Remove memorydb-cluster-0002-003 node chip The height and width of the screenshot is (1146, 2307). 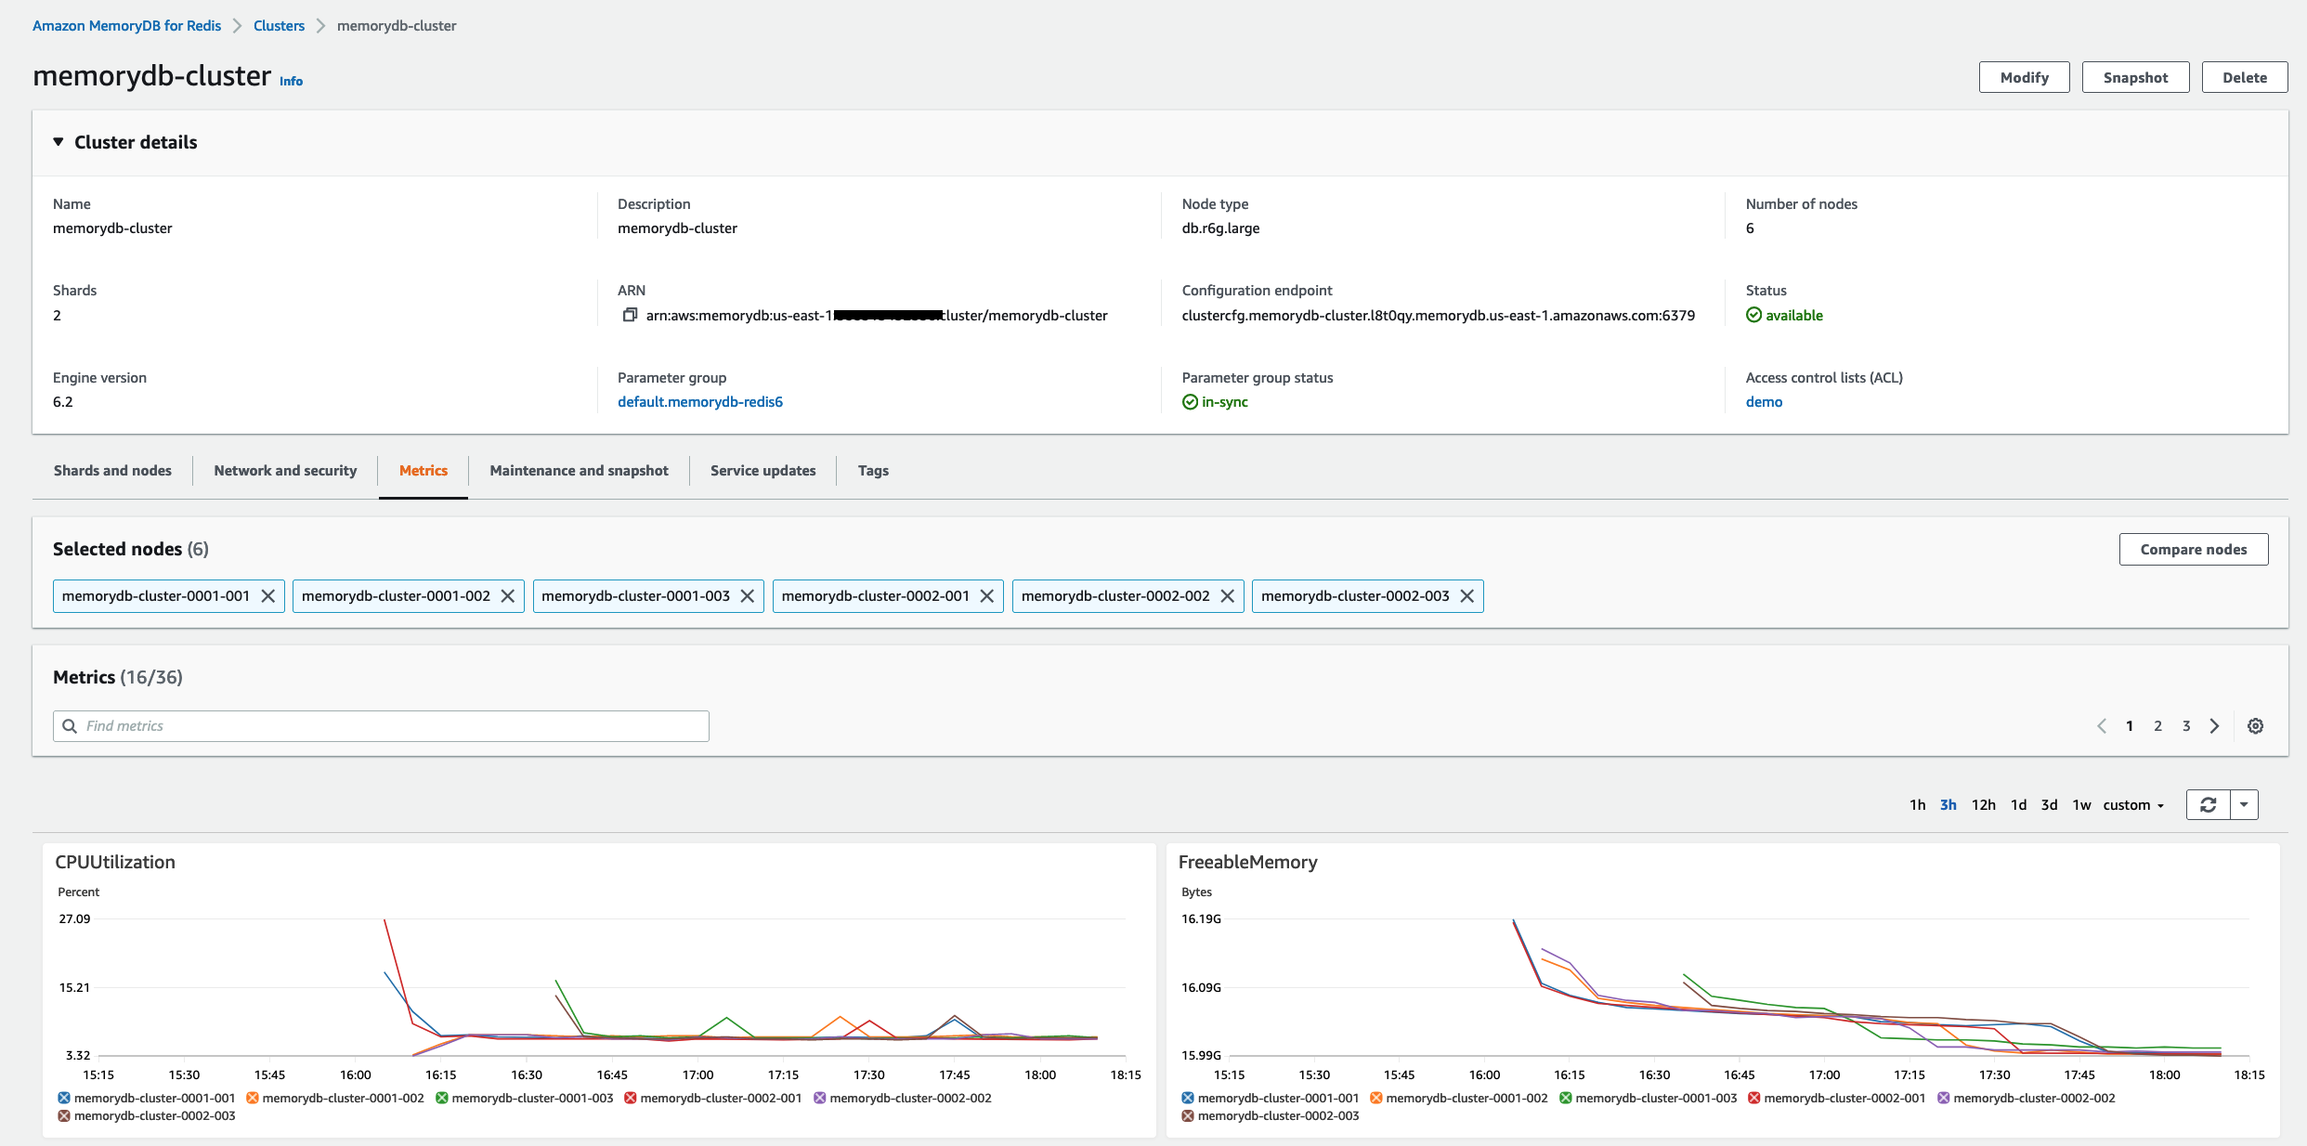[x=1467, y=596]
